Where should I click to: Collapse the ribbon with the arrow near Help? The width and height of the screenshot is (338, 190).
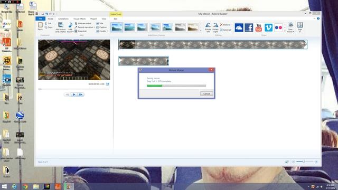click(x=314, y=19)
